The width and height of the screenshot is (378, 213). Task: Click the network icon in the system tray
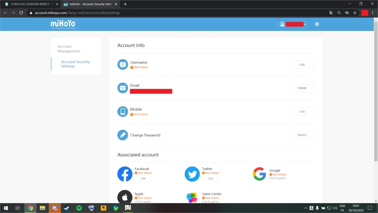329,208
